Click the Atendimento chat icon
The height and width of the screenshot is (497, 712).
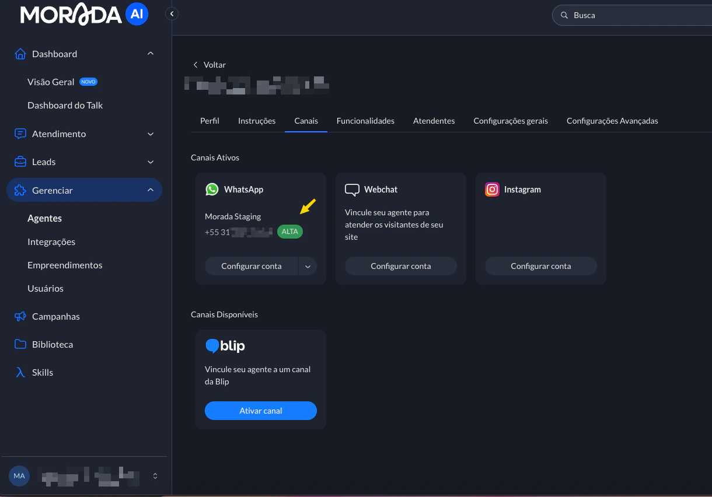point(20,134)
